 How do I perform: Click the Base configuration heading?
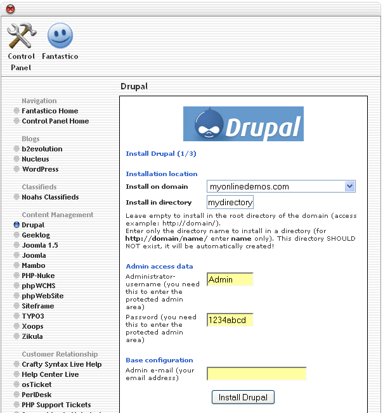[x=159, y=360]
